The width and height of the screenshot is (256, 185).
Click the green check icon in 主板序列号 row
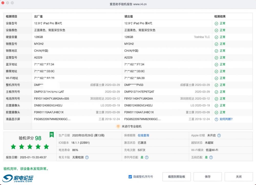(x=216, y=92)
